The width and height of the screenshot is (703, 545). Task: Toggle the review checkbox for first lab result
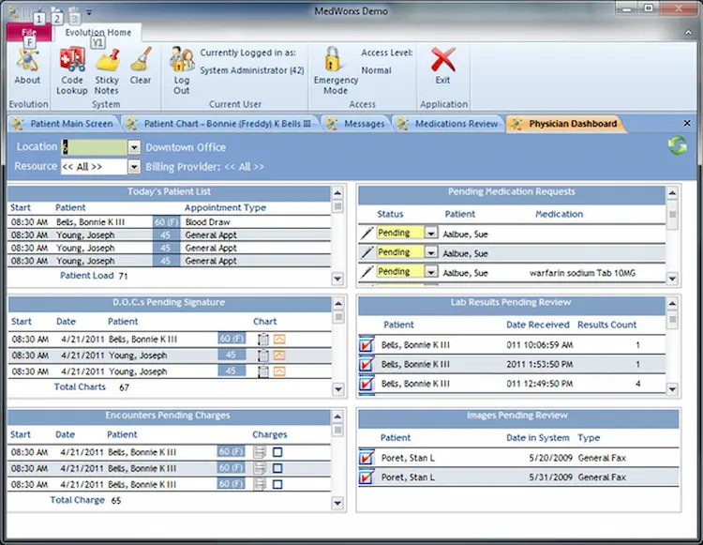366,345
